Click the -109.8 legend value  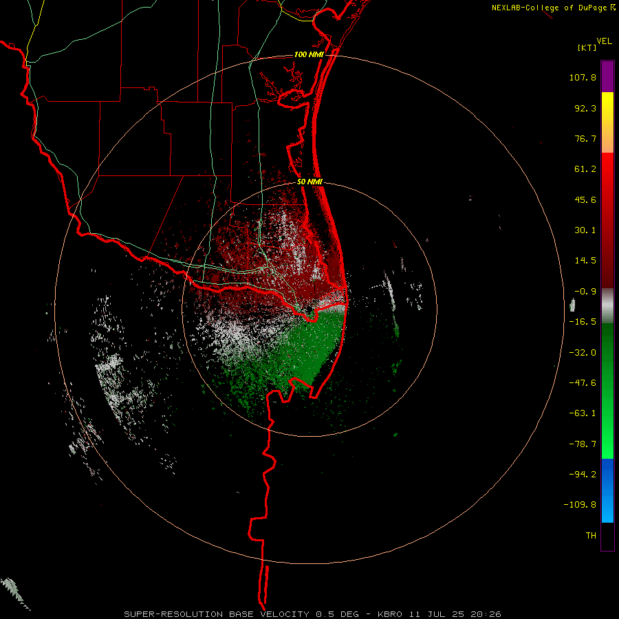click(580, 505)
